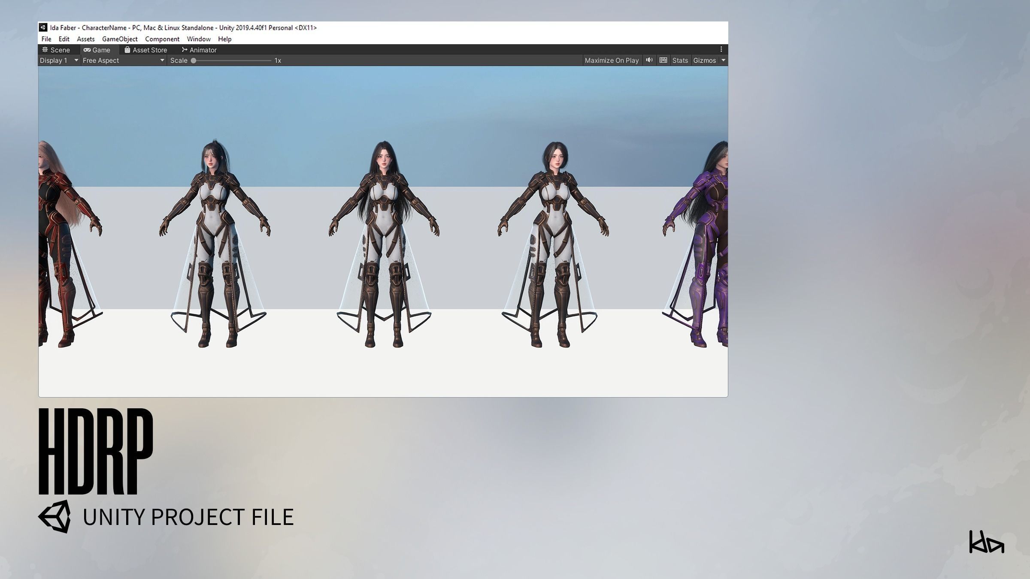Image resolution: width=1030 pixels, height=579 pixels.
Task: Click the Game tab gamepad icon
Action: click(87, 50)
